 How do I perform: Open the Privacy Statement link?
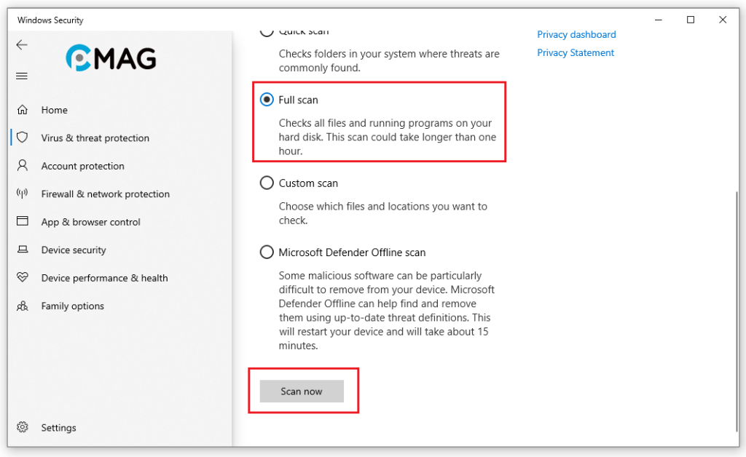pos(576,52)
